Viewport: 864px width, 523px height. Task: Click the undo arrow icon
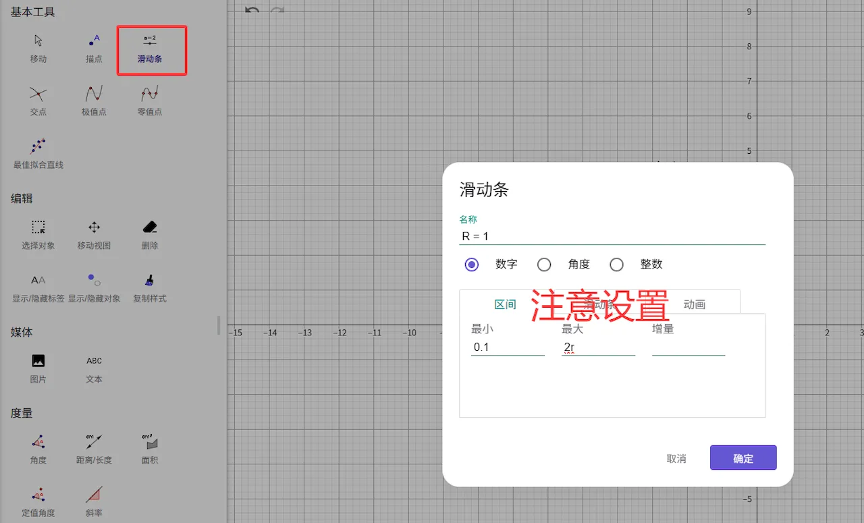pyautogui.click(x=252, y=11)
